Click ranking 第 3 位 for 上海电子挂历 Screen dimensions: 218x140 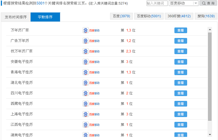127,114
